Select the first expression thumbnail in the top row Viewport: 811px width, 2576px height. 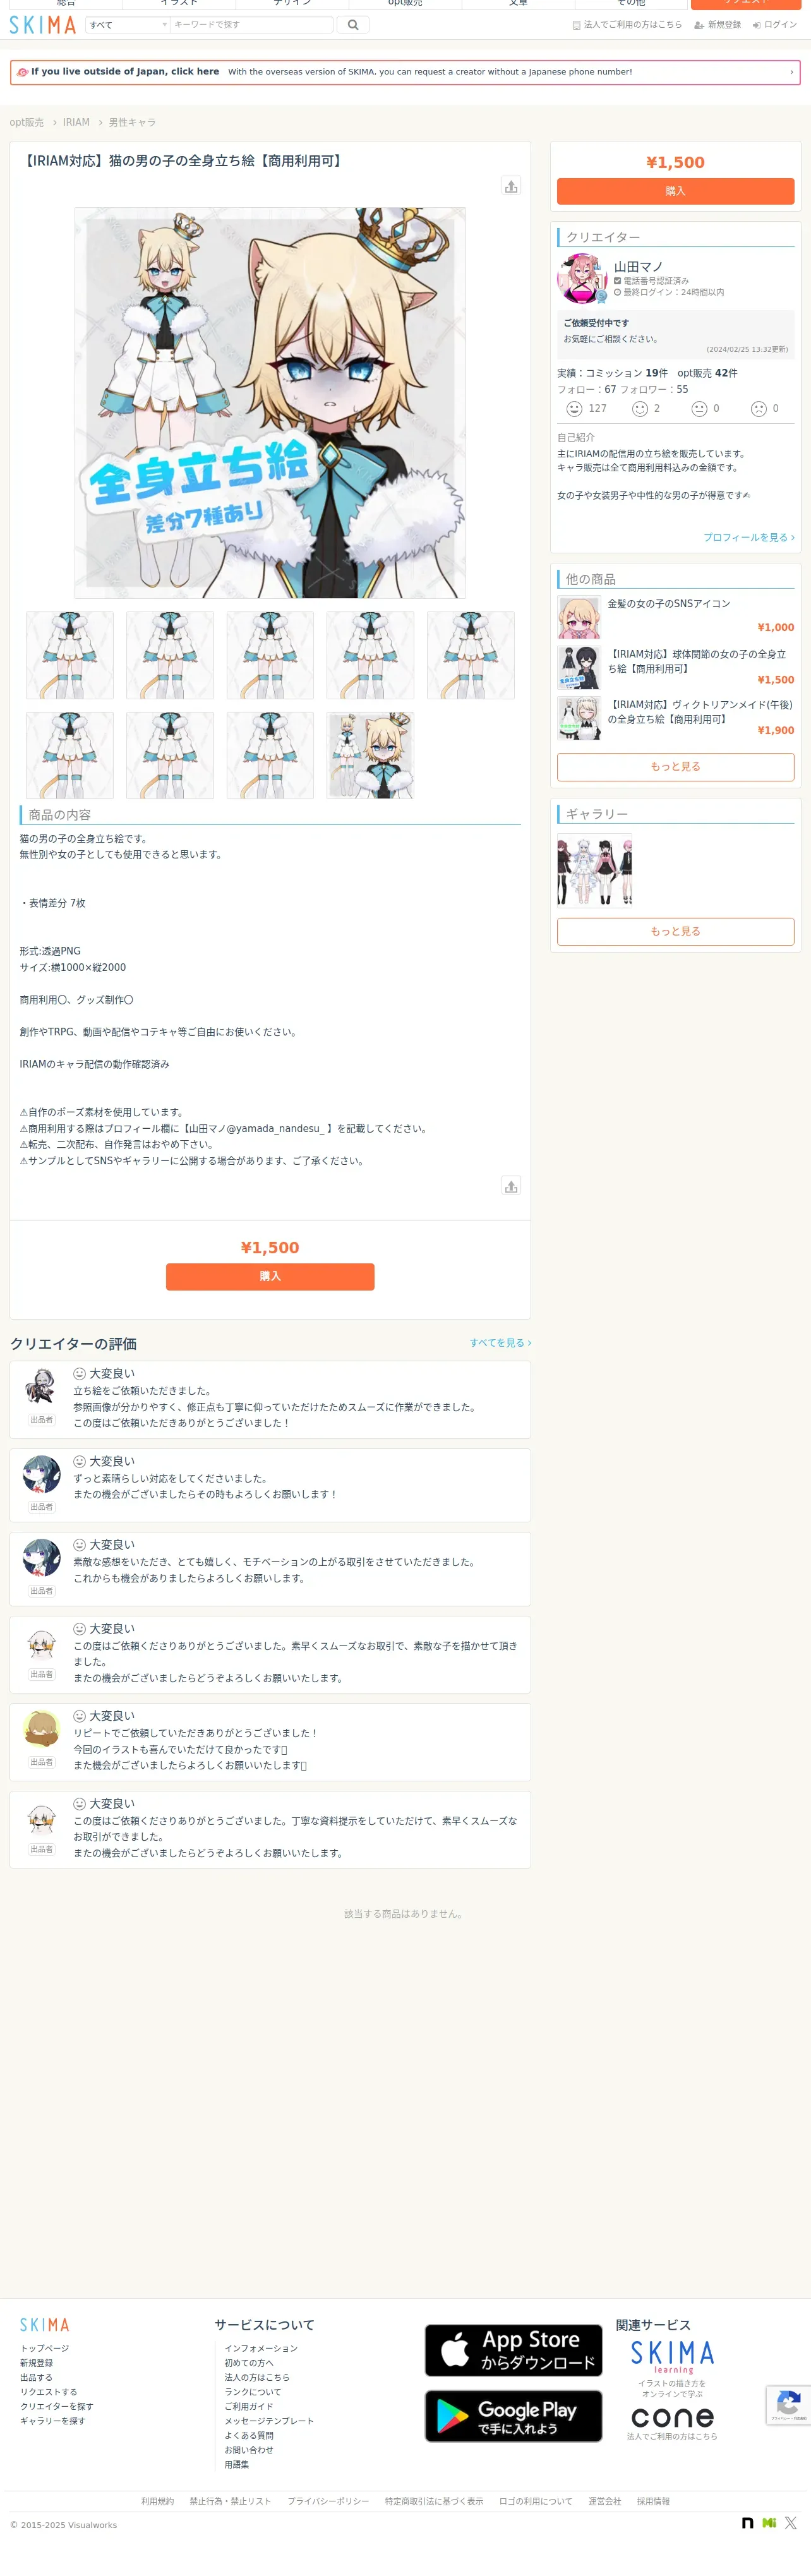tap(70, 655)
